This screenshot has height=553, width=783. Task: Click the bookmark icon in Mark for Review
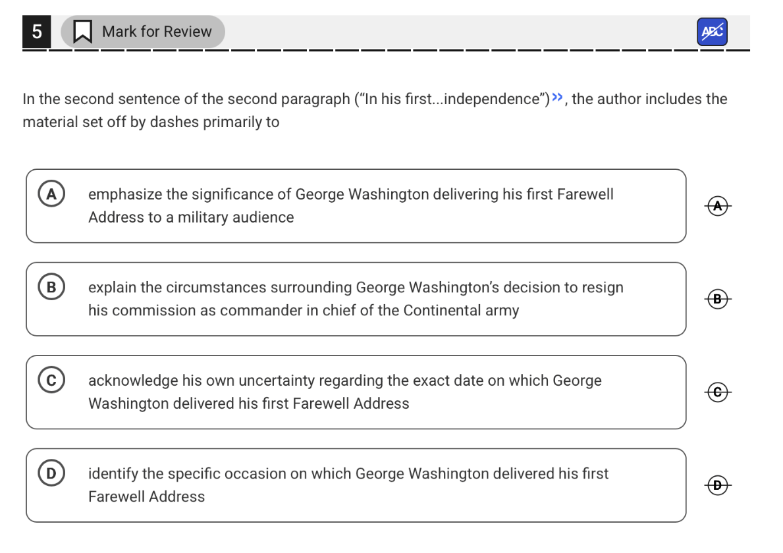click(82, 32)
